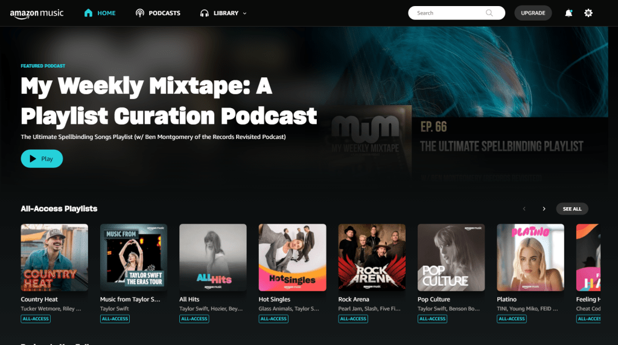Open the Platino playlist thumbnail

click(530, 257)
